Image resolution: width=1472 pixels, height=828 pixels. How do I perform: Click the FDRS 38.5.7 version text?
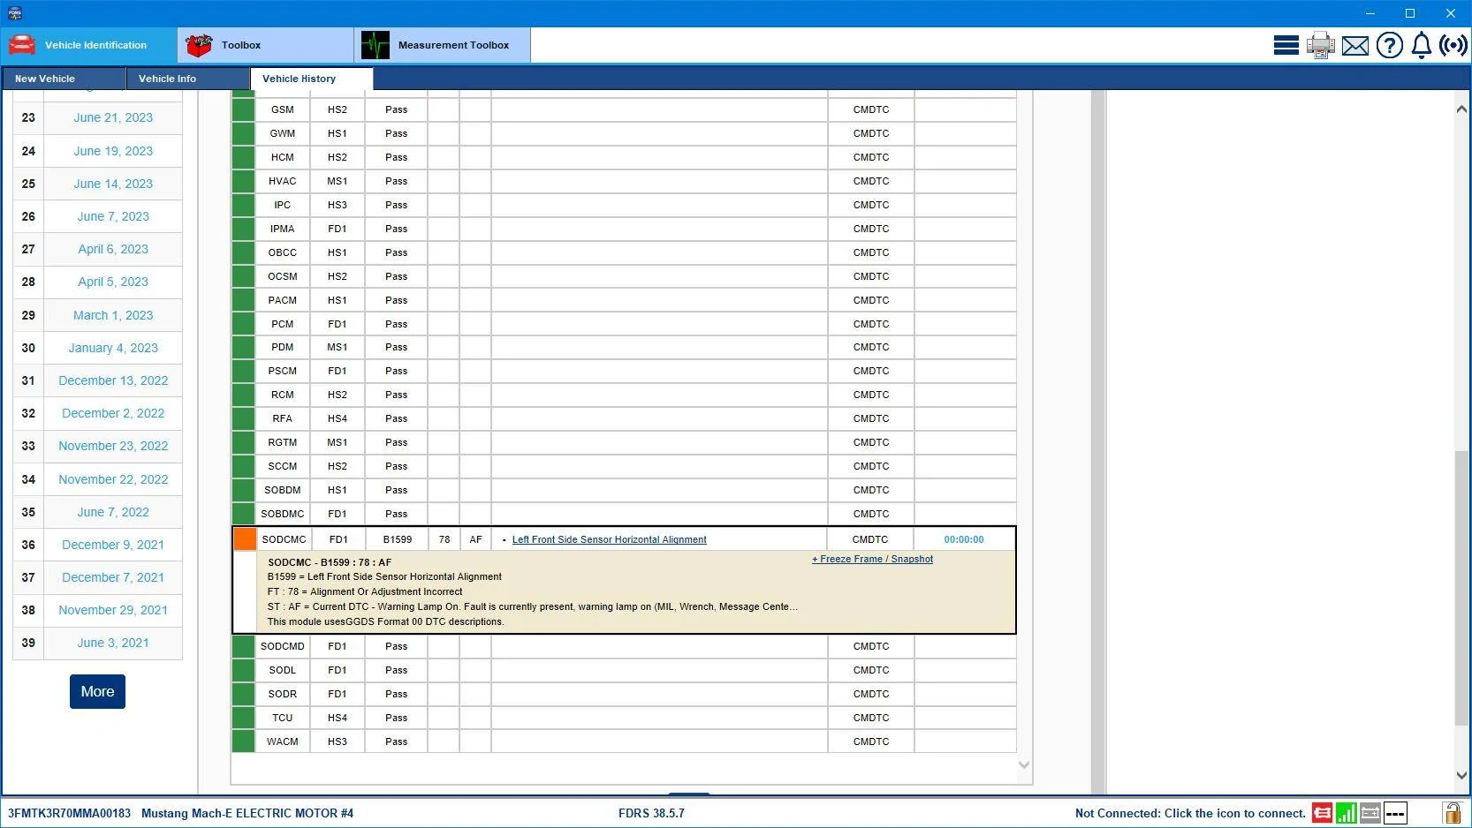[x=651, y=813]
